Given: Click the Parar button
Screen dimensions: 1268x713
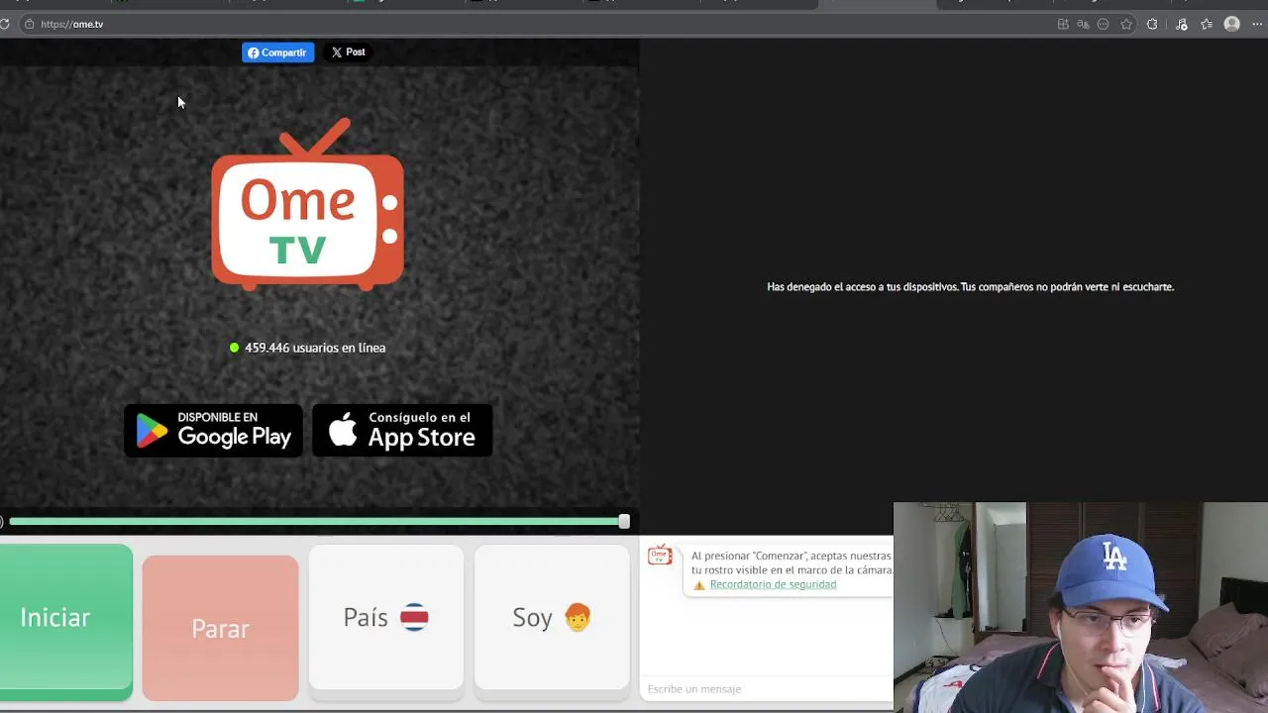Looking at the screenshot, I should tap(220, 628).
